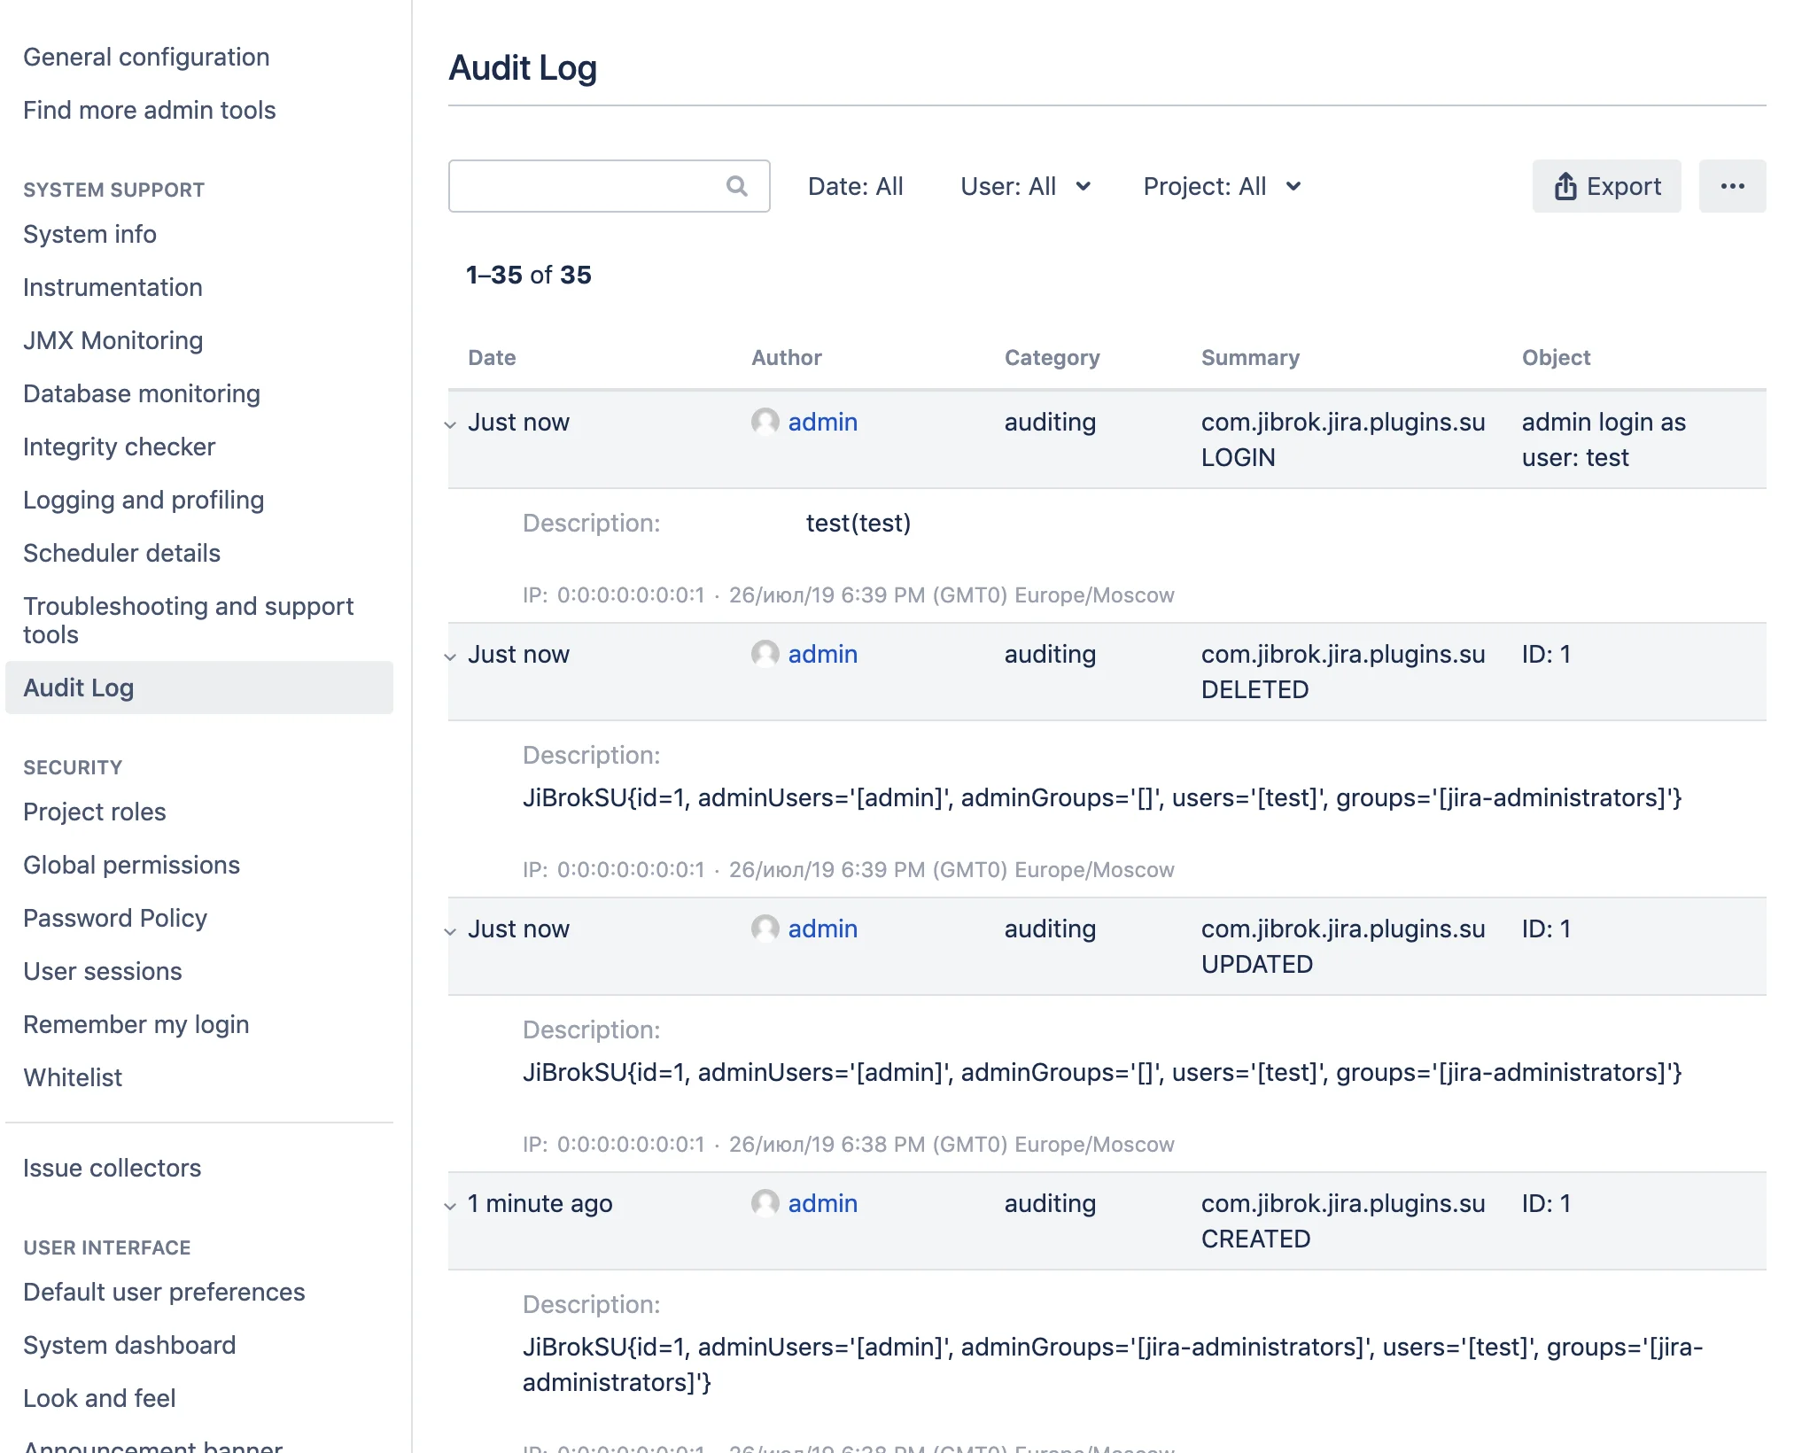Collapse the LOGIN audit entry chevron
Viewport: 1802px width, 1453px height.
click(450, 424)
